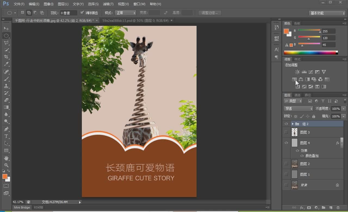Select the Path Selection tool

[6, 143]
